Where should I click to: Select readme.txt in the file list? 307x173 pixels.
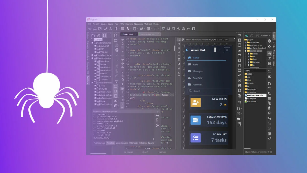pos(252,101)
